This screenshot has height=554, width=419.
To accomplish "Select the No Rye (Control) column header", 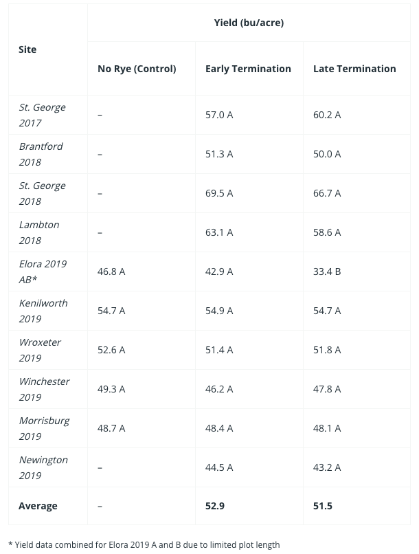I will [x=137, y=69].
